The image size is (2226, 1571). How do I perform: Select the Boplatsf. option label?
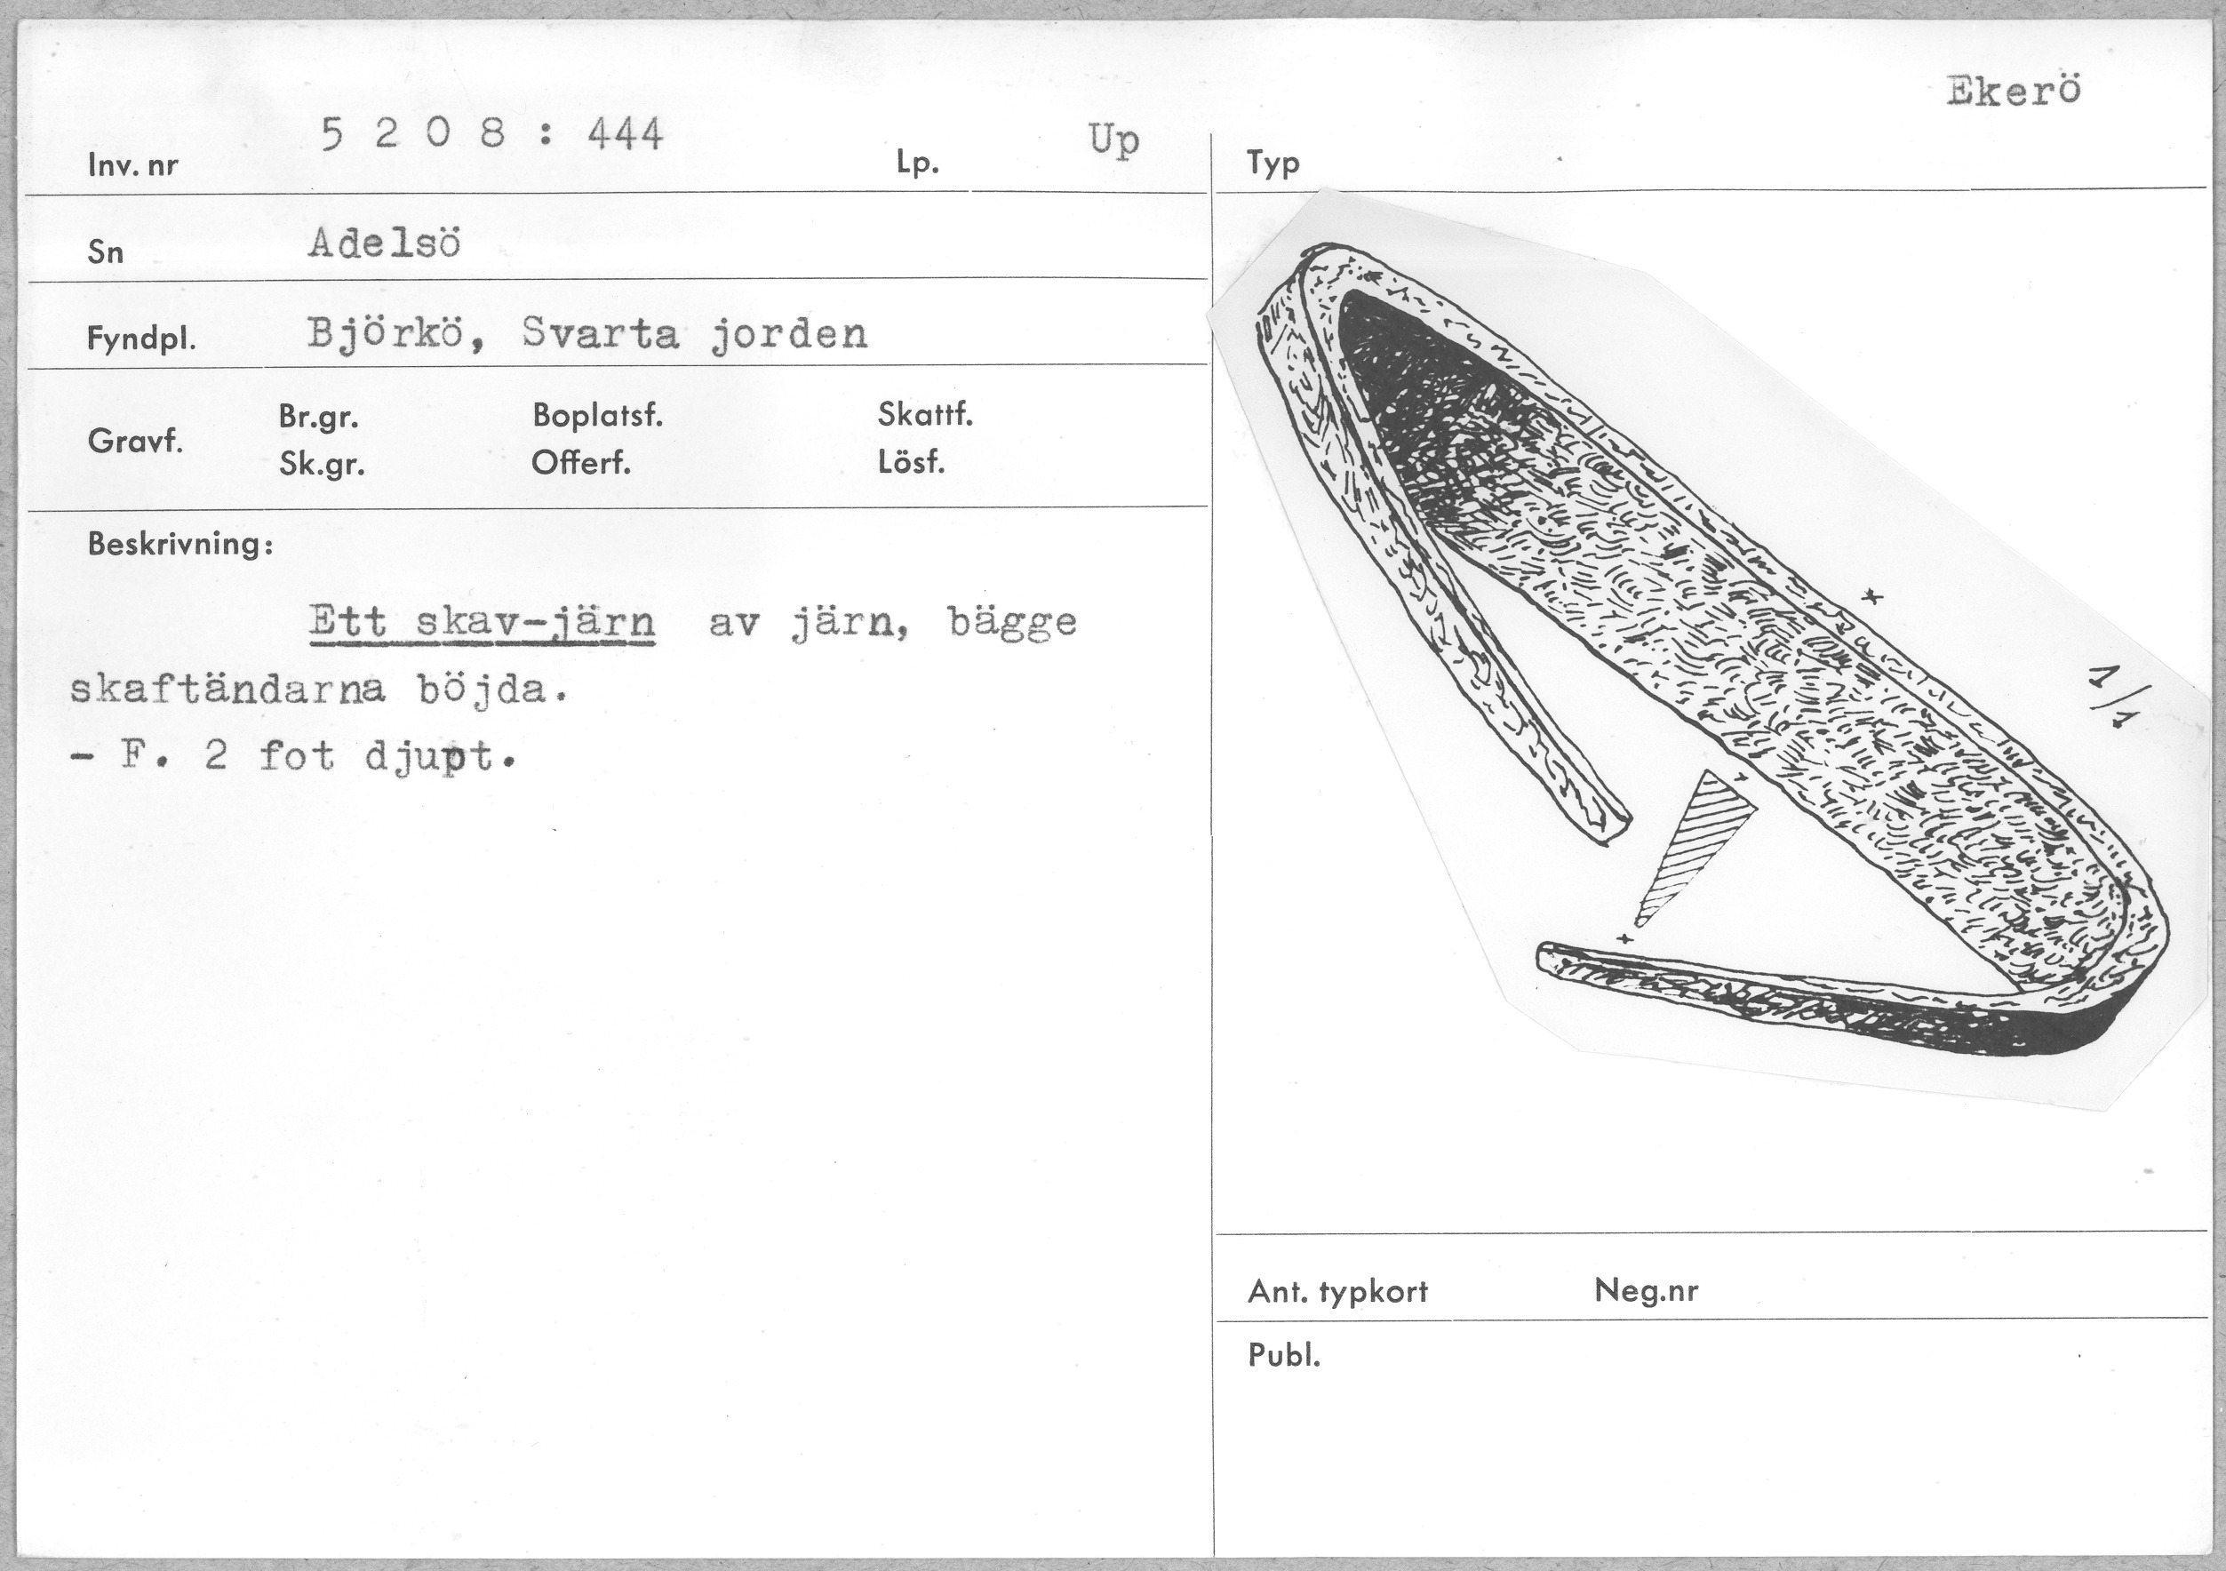[597, 416]
